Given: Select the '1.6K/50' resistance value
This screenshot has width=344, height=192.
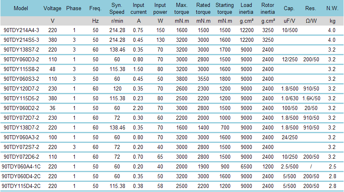Looking at the screenshot, I should [x=311, y=98].
